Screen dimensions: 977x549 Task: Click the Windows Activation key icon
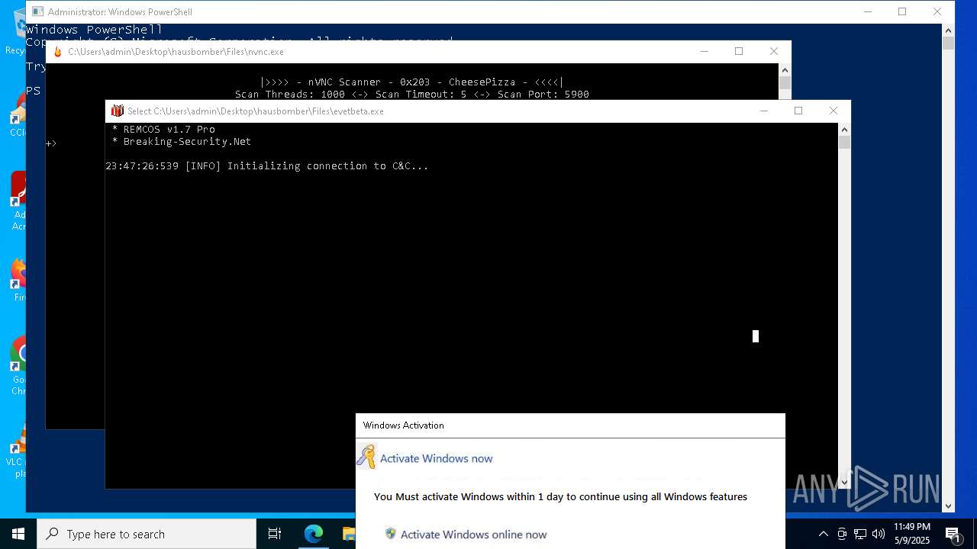click(366, 457)
